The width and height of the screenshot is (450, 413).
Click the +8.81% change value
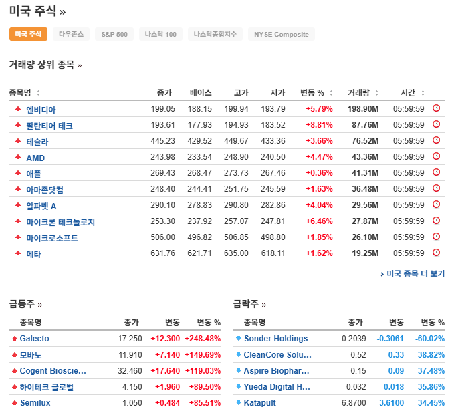tap(319, 125)
